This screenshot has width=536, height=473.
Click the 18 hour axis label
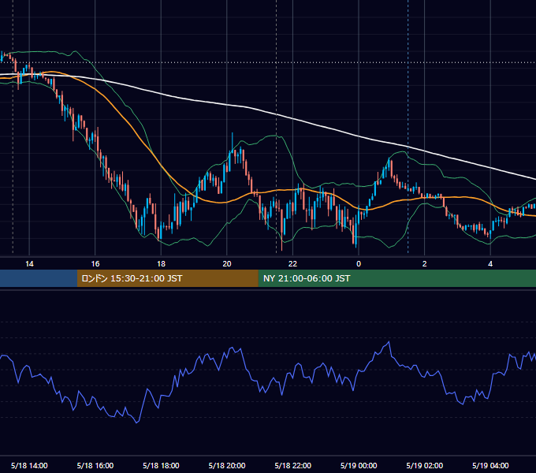tap(161, 264)
